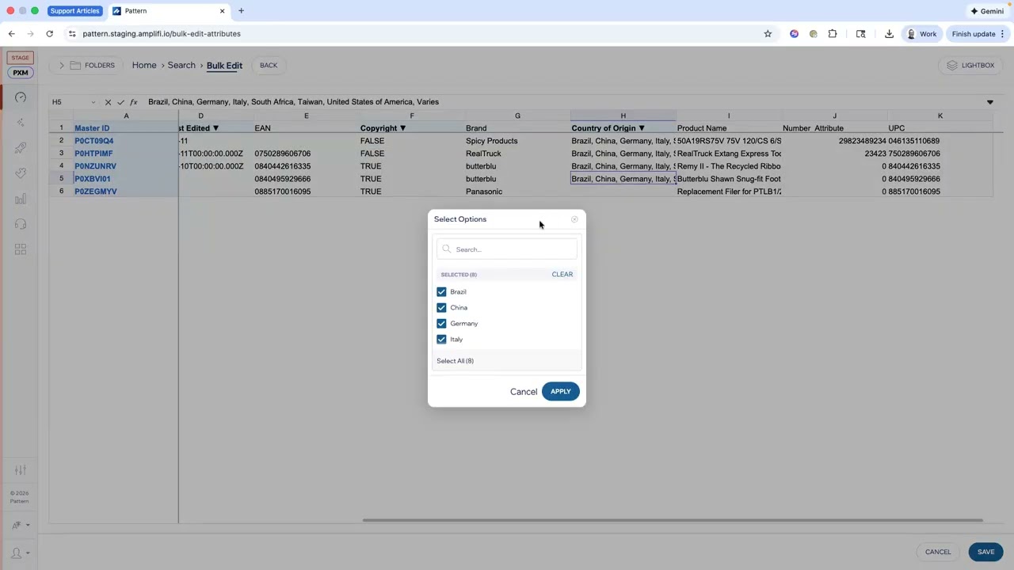
Task: Click the Panasonic brand cell
Action: coord(517,192)
